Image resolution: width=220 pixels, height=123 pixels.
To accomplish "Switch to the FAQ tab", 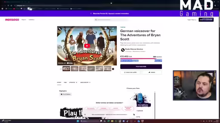I will coord(65,82).
